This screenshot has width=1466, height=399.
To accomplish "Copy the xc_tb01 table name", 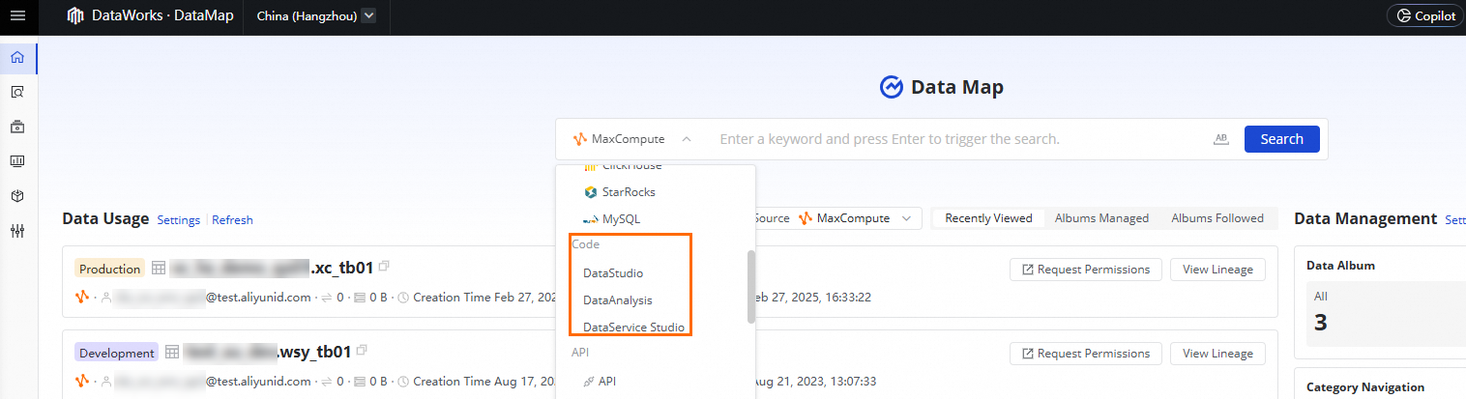I will [x=385, y=266].
